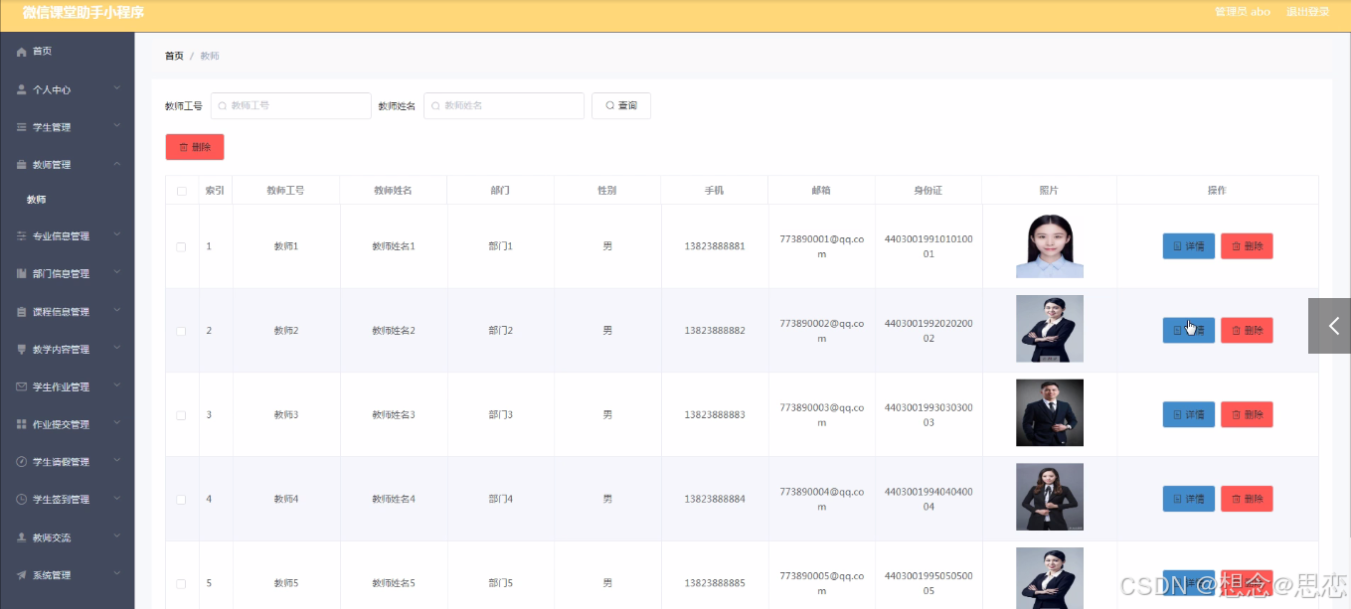Click the grid icon for 作业提交管理
The image size is (1351, 609).
pos(21,424)
